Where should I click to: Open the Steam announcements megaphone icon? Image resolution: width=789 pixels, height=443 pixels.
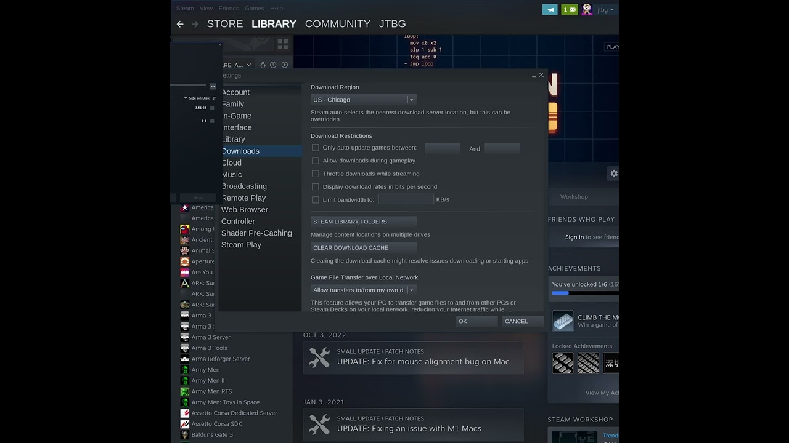[550, 9]
